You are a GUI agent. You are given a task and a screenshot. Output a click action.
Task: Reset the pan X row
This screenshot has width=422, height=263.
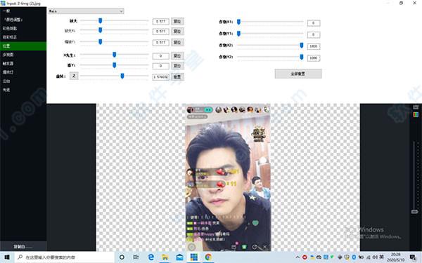coord(177,56)
